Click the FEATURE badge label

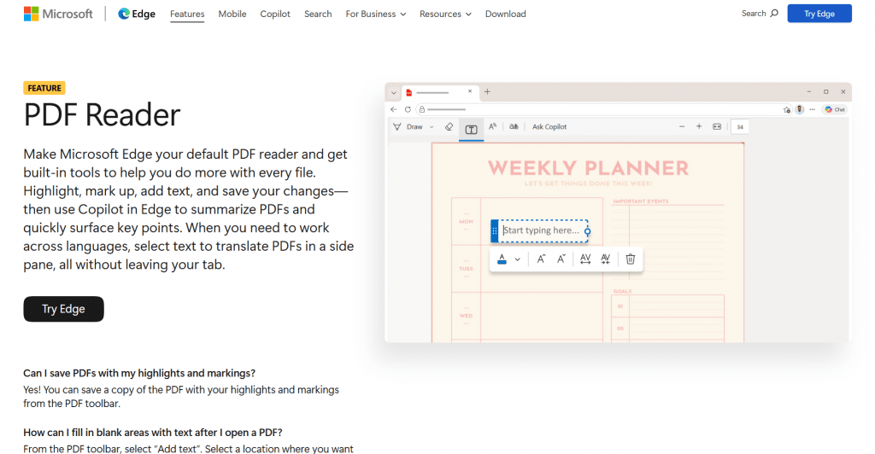(44, 88)
